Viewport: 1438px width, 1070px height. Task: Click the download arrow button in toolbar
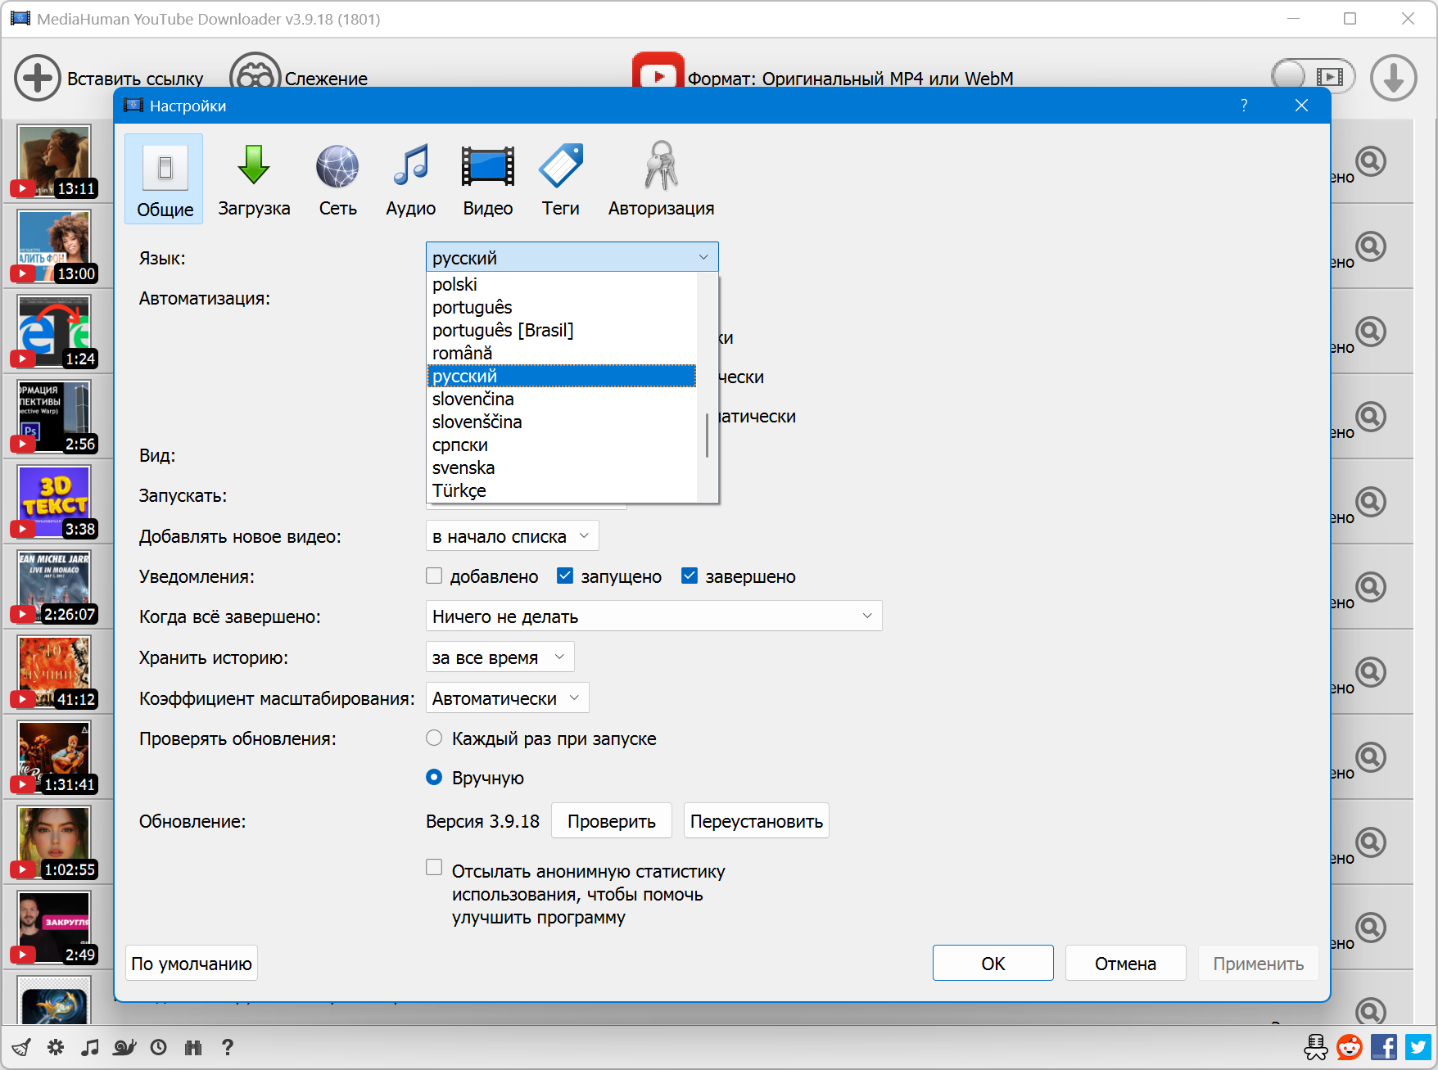click(1393, 78)
